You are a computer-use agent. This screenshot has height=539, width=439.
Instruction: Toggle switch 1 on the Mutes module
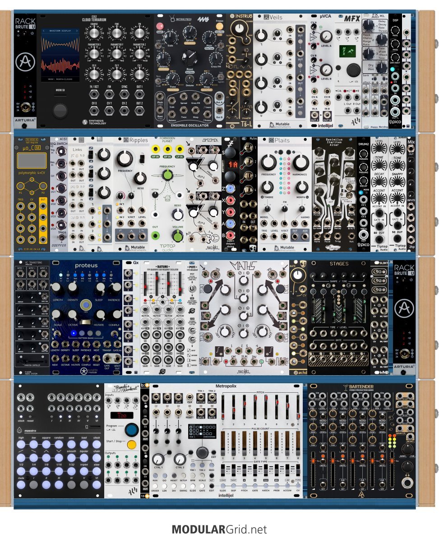[x=248, y=148]
